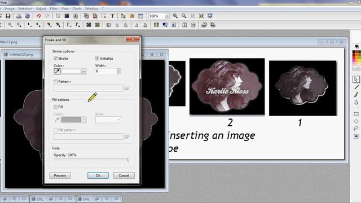Image resolution: width=361 pixels, height=203 pixels.
Task: Open the Selection menu
Action: pos(25,8)
